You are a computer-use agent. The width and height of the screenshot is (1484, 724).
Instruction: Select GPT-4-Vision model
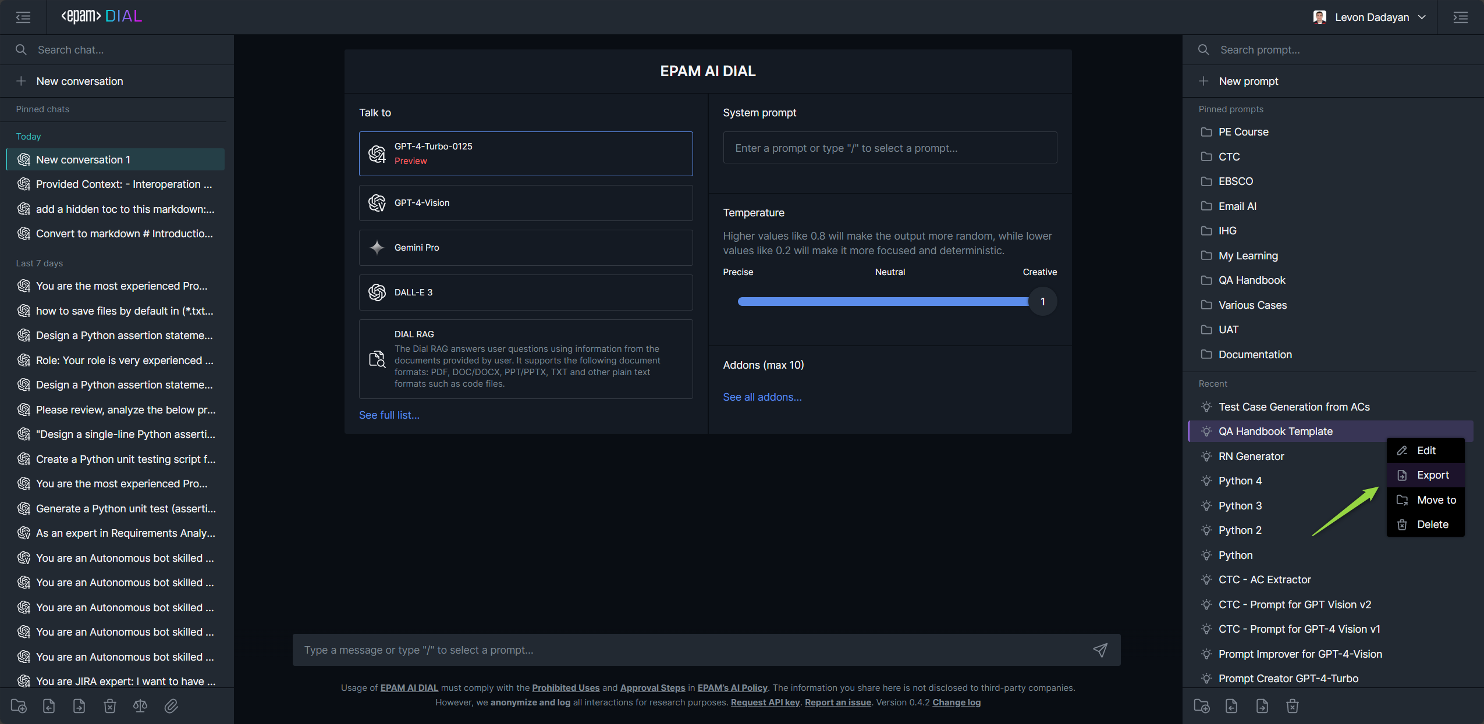pos(526,203)
